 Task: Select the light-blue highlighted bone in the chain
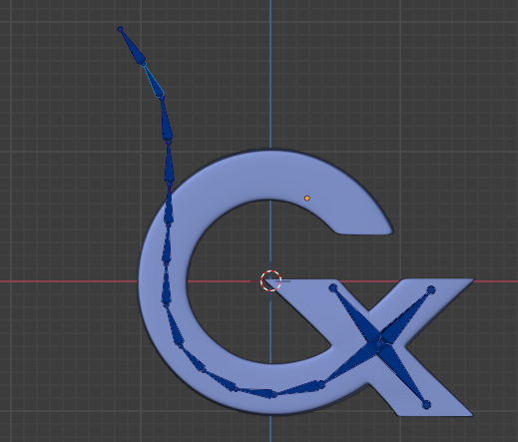(153, 80)
